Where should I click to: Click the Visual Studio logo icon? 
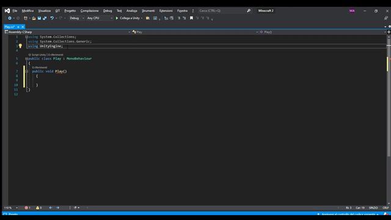click(x=7, y=11)
